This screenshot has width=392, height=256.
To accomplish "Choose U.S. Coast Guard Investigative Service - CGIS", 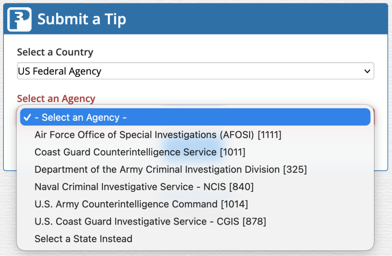I will coord(150,222).
